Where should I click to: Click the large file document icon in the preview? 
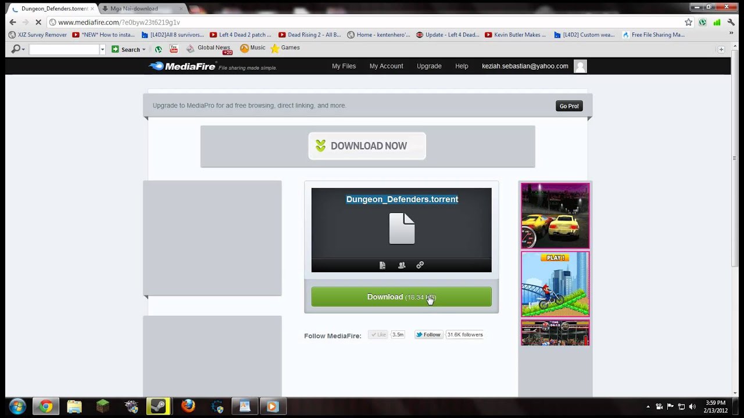pyautogui.click(x=402, y=228)
